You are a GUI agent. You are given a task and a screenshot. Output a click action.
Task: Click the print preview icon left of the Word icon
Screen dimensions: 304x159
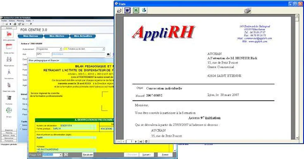119,10
